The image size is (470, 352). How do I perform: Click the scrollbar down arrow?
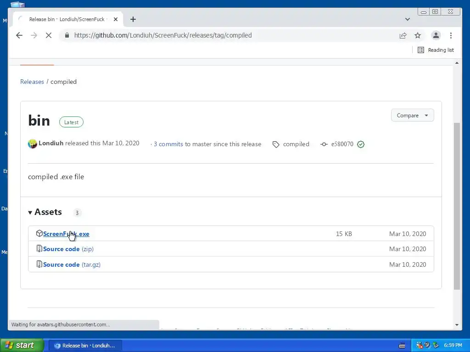pyautogui.click(x=457, y=325)
